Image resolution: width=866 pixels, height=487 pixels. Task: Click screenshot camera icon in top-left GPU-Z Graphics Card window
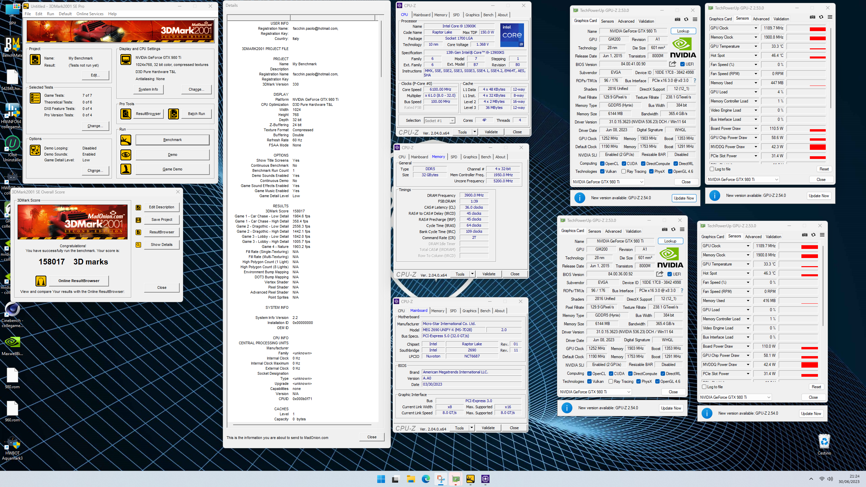pos(678,20)
